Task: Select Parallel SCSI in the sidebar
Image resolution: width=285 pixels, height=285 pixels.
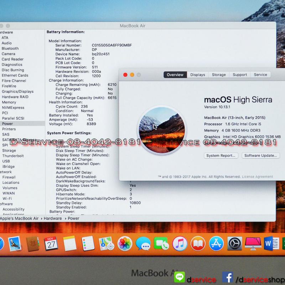Action: point(13,118)
